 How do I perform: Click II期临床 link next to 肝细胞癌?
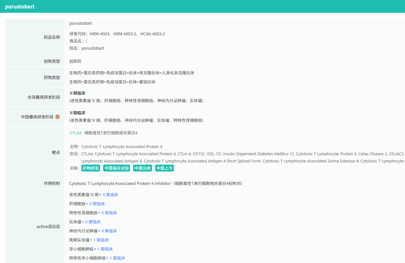[x=97, y=204]
